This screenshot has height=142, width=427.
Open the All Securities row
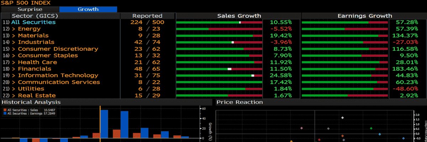point(33,22)
